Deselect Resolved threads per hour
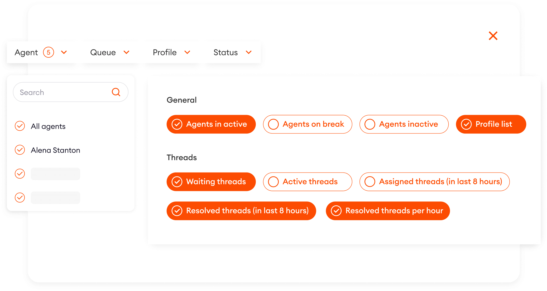The width and height of the screenshot is (547, 291). coord(387,210)
